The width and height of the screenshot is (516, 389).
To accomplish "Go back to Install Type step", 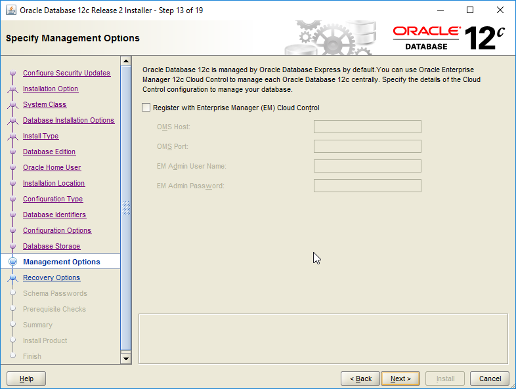I will [x=41, y=136].
